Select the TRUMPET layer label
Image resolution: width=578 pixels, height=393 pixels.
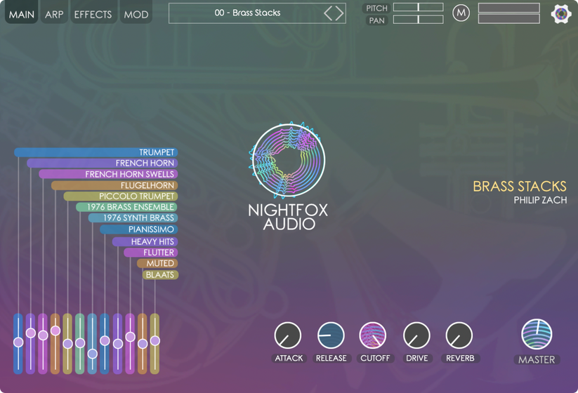(x=156, y=152)
